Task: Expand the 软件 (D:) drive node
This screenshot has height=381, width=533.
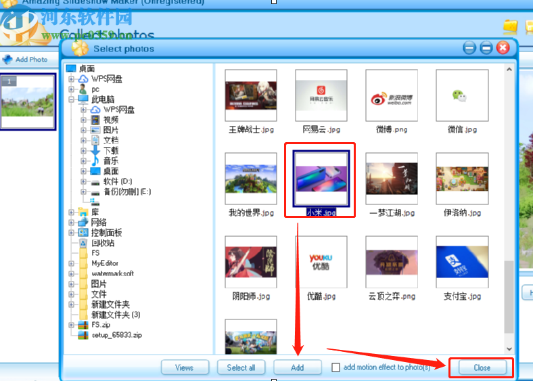Action: coord(83,181)
